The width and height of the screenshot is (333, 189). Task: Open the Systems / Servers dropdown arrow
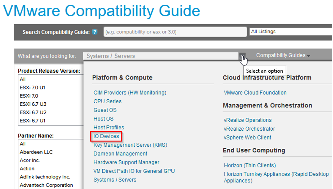pos(242,56)
